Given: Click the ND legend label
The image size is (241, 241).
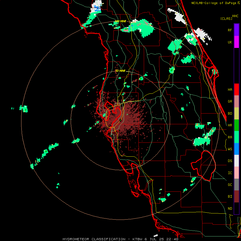Looking at the screenshot, I should [230, 209].
